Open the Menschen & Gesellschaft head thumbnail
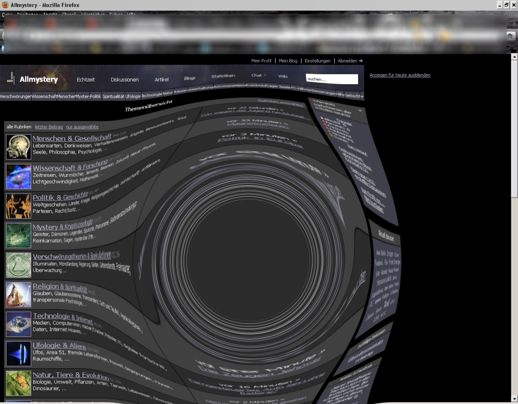This screenshot has height=404, width=518. point(19,147)
